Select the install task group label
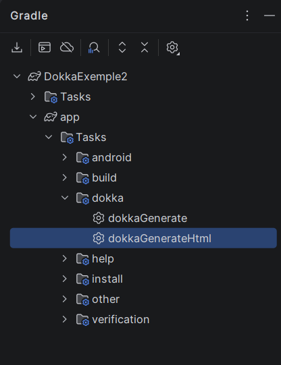The image size is (281, 365). click(107, 279)
